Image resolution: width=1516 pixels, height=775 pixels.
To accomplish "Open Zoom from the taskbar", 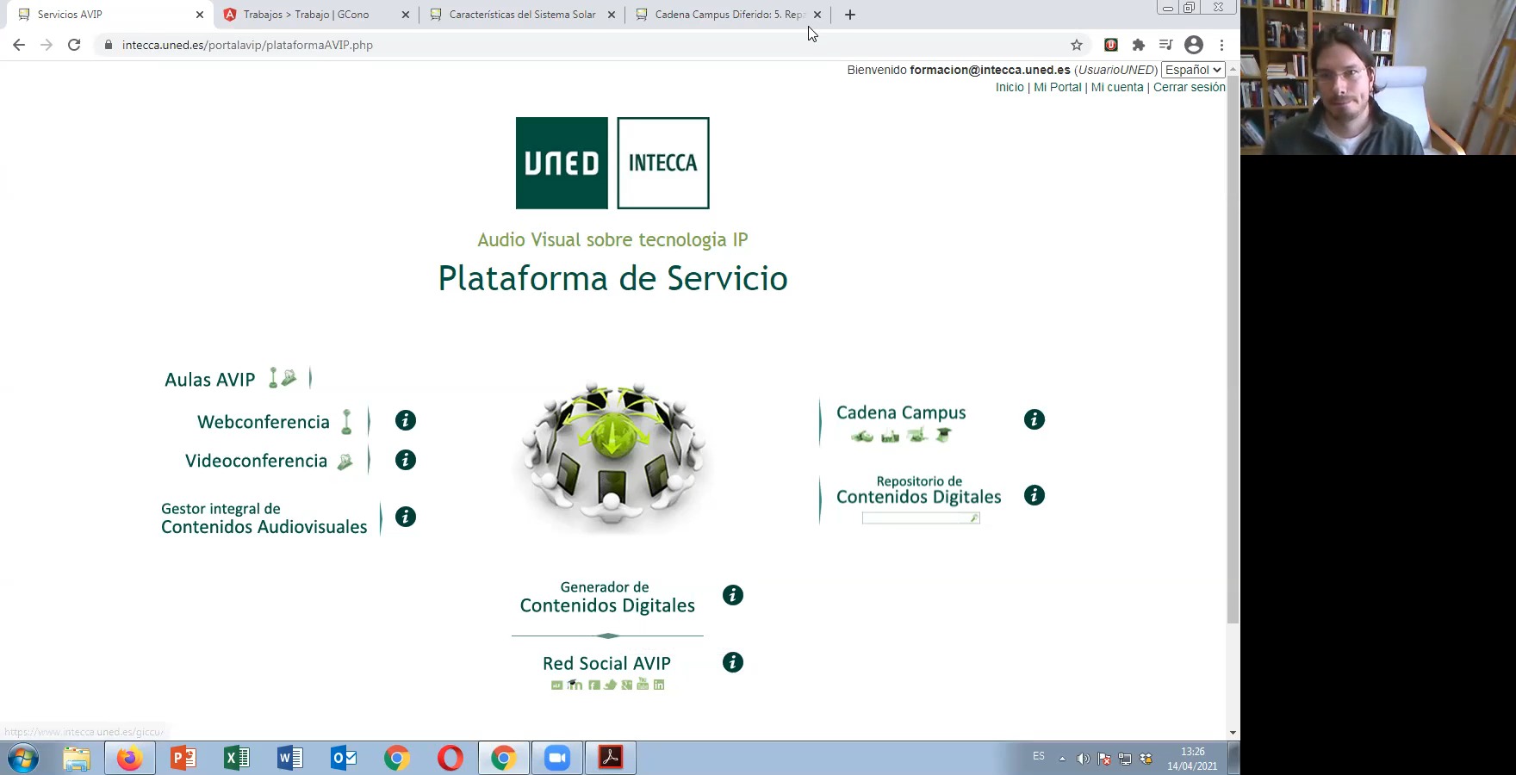I will click(557, 758).
